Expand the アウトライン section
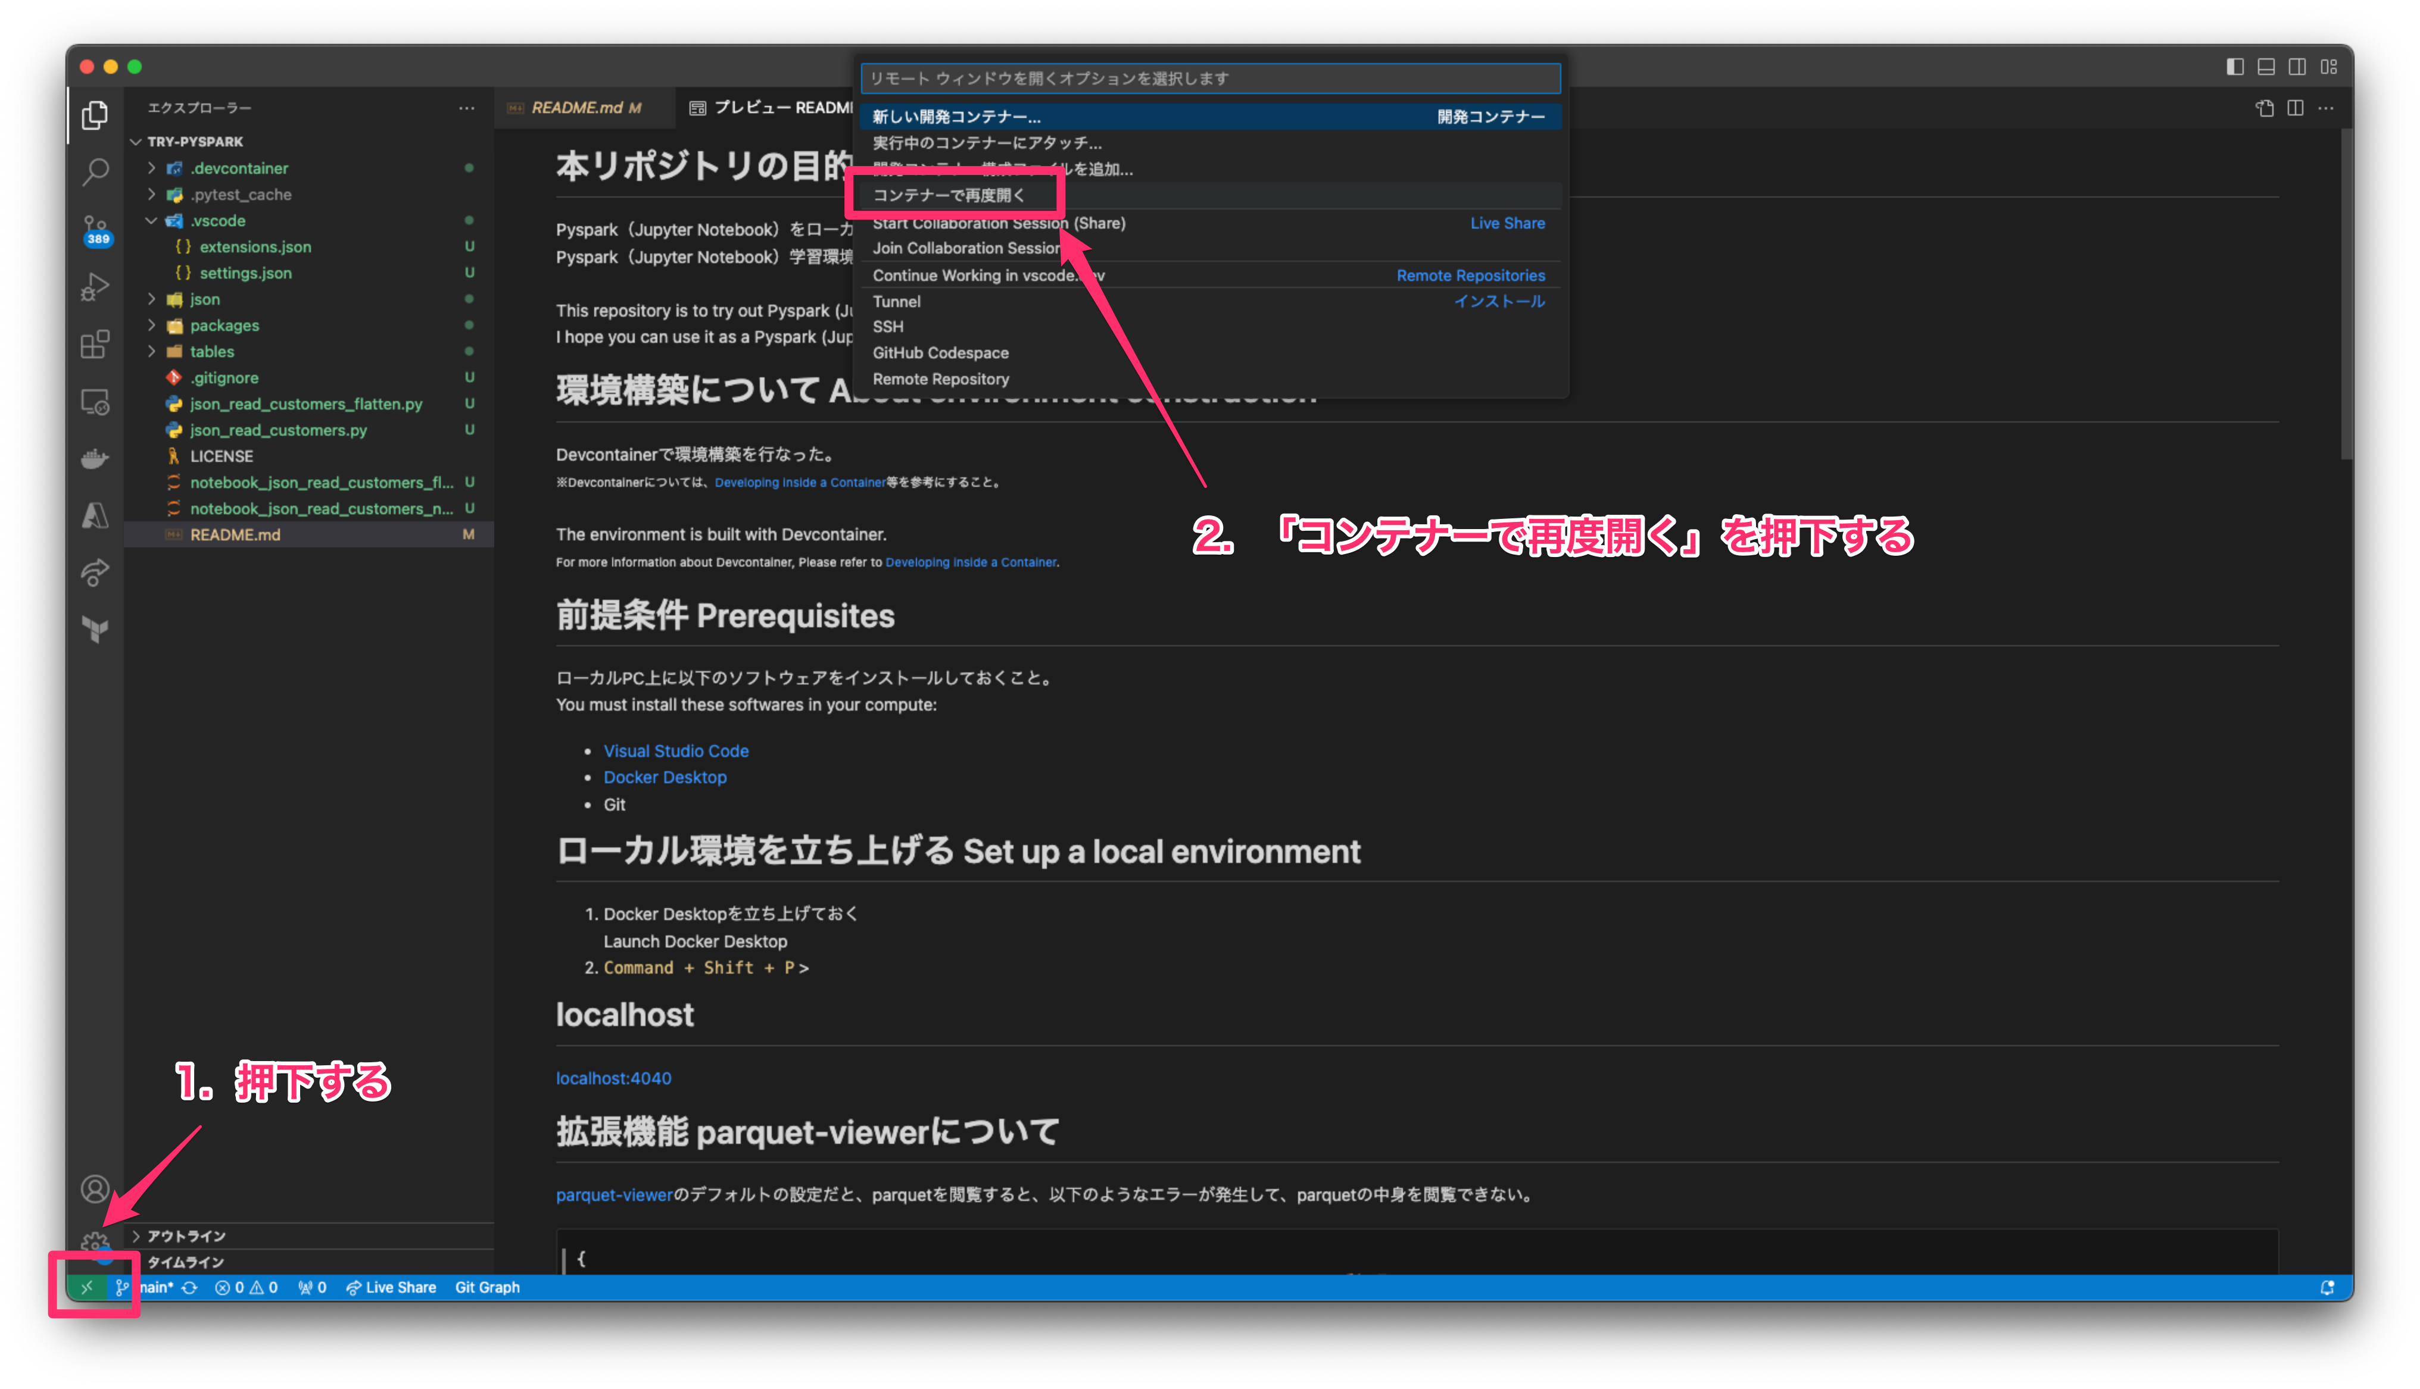The height and width of the screenshot is (1389, 2420). 186,1235
